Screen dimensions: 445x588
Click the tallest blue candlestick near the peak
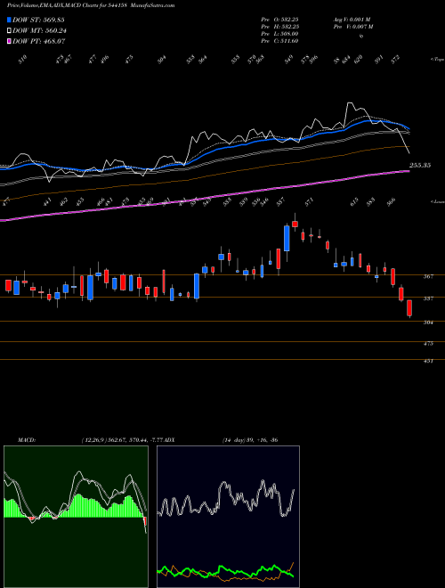(x=287, y=238)
